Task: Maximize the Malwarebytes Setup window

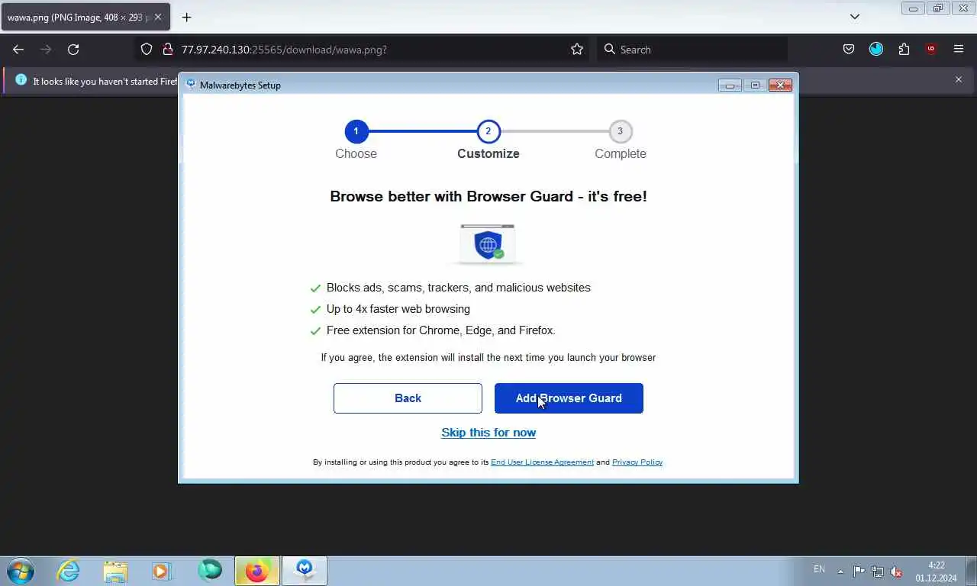Action: [755, 85]
